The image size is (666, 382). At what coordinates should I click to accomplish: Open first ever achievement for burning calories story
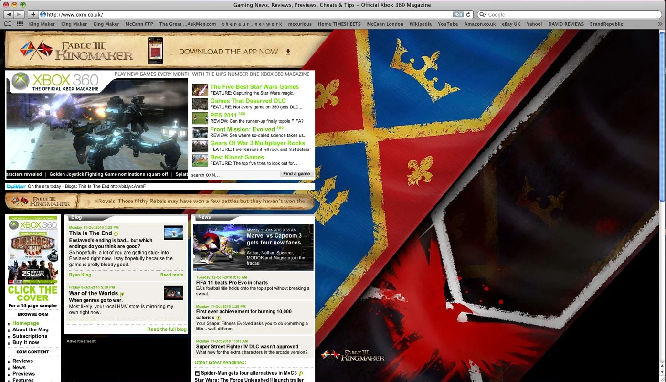[243, 315]
